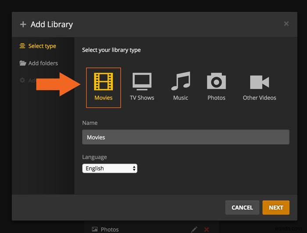Click into the library Name field
Image resolution: width=307 pixels, height=233 pixels.
click(x=186, y=137)
